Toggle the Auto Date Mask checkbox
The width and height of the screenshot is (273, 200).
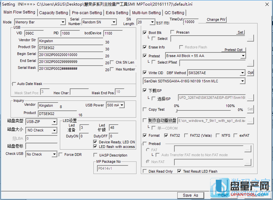[x=14, y=84]
